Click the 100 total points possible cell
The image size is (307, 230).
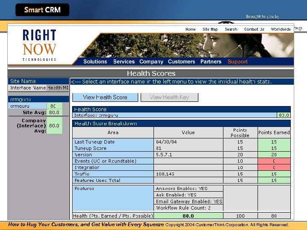pos(240,216)
